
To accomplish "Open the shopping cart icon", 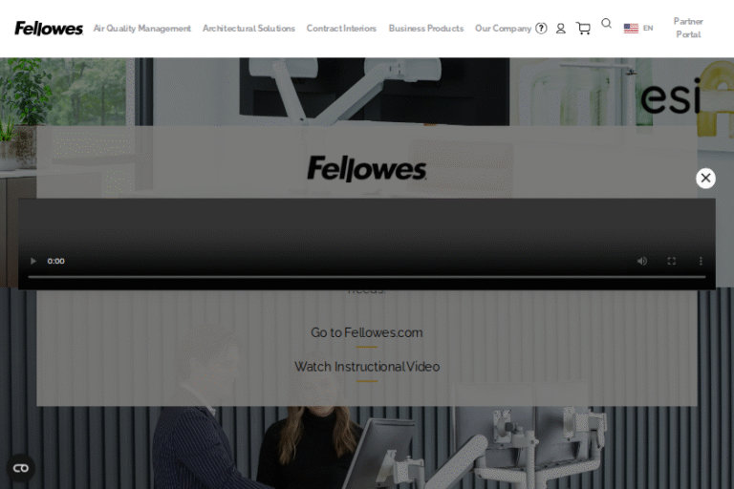I will tap(583, 29).
